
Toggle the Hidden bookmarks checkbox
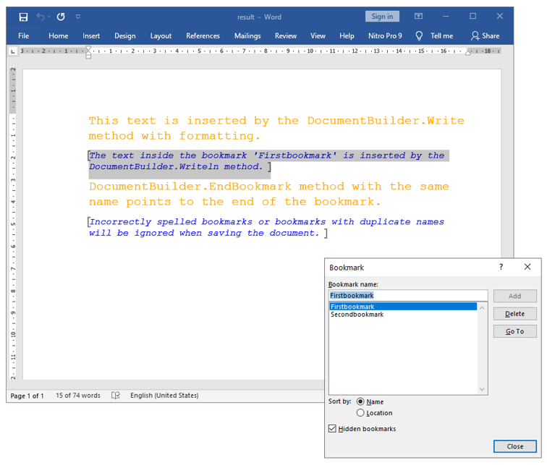332,429
